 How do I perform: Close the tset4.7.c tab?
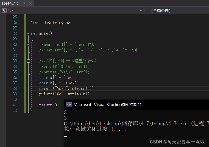(x=30, y=3)
